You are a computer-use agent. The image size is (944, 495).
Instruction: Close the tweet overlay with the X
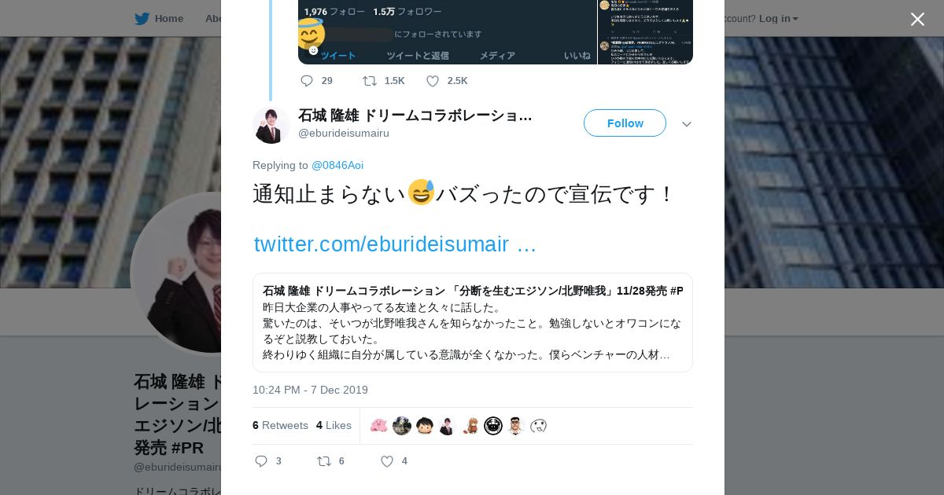(x=917, y=19)
